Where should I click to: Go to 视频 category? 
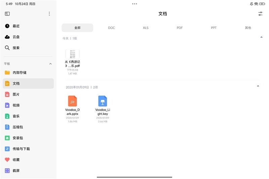tap(28, 105)
